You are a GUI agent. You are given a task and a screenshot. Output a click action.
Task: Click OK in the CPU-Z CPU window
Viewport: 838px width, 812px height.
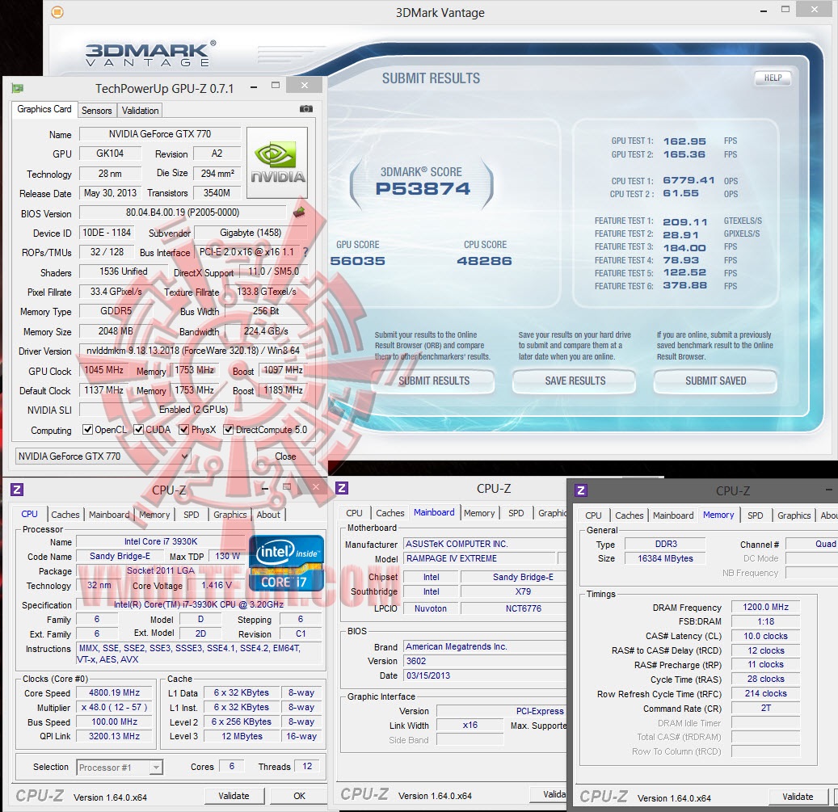(299, 796)
